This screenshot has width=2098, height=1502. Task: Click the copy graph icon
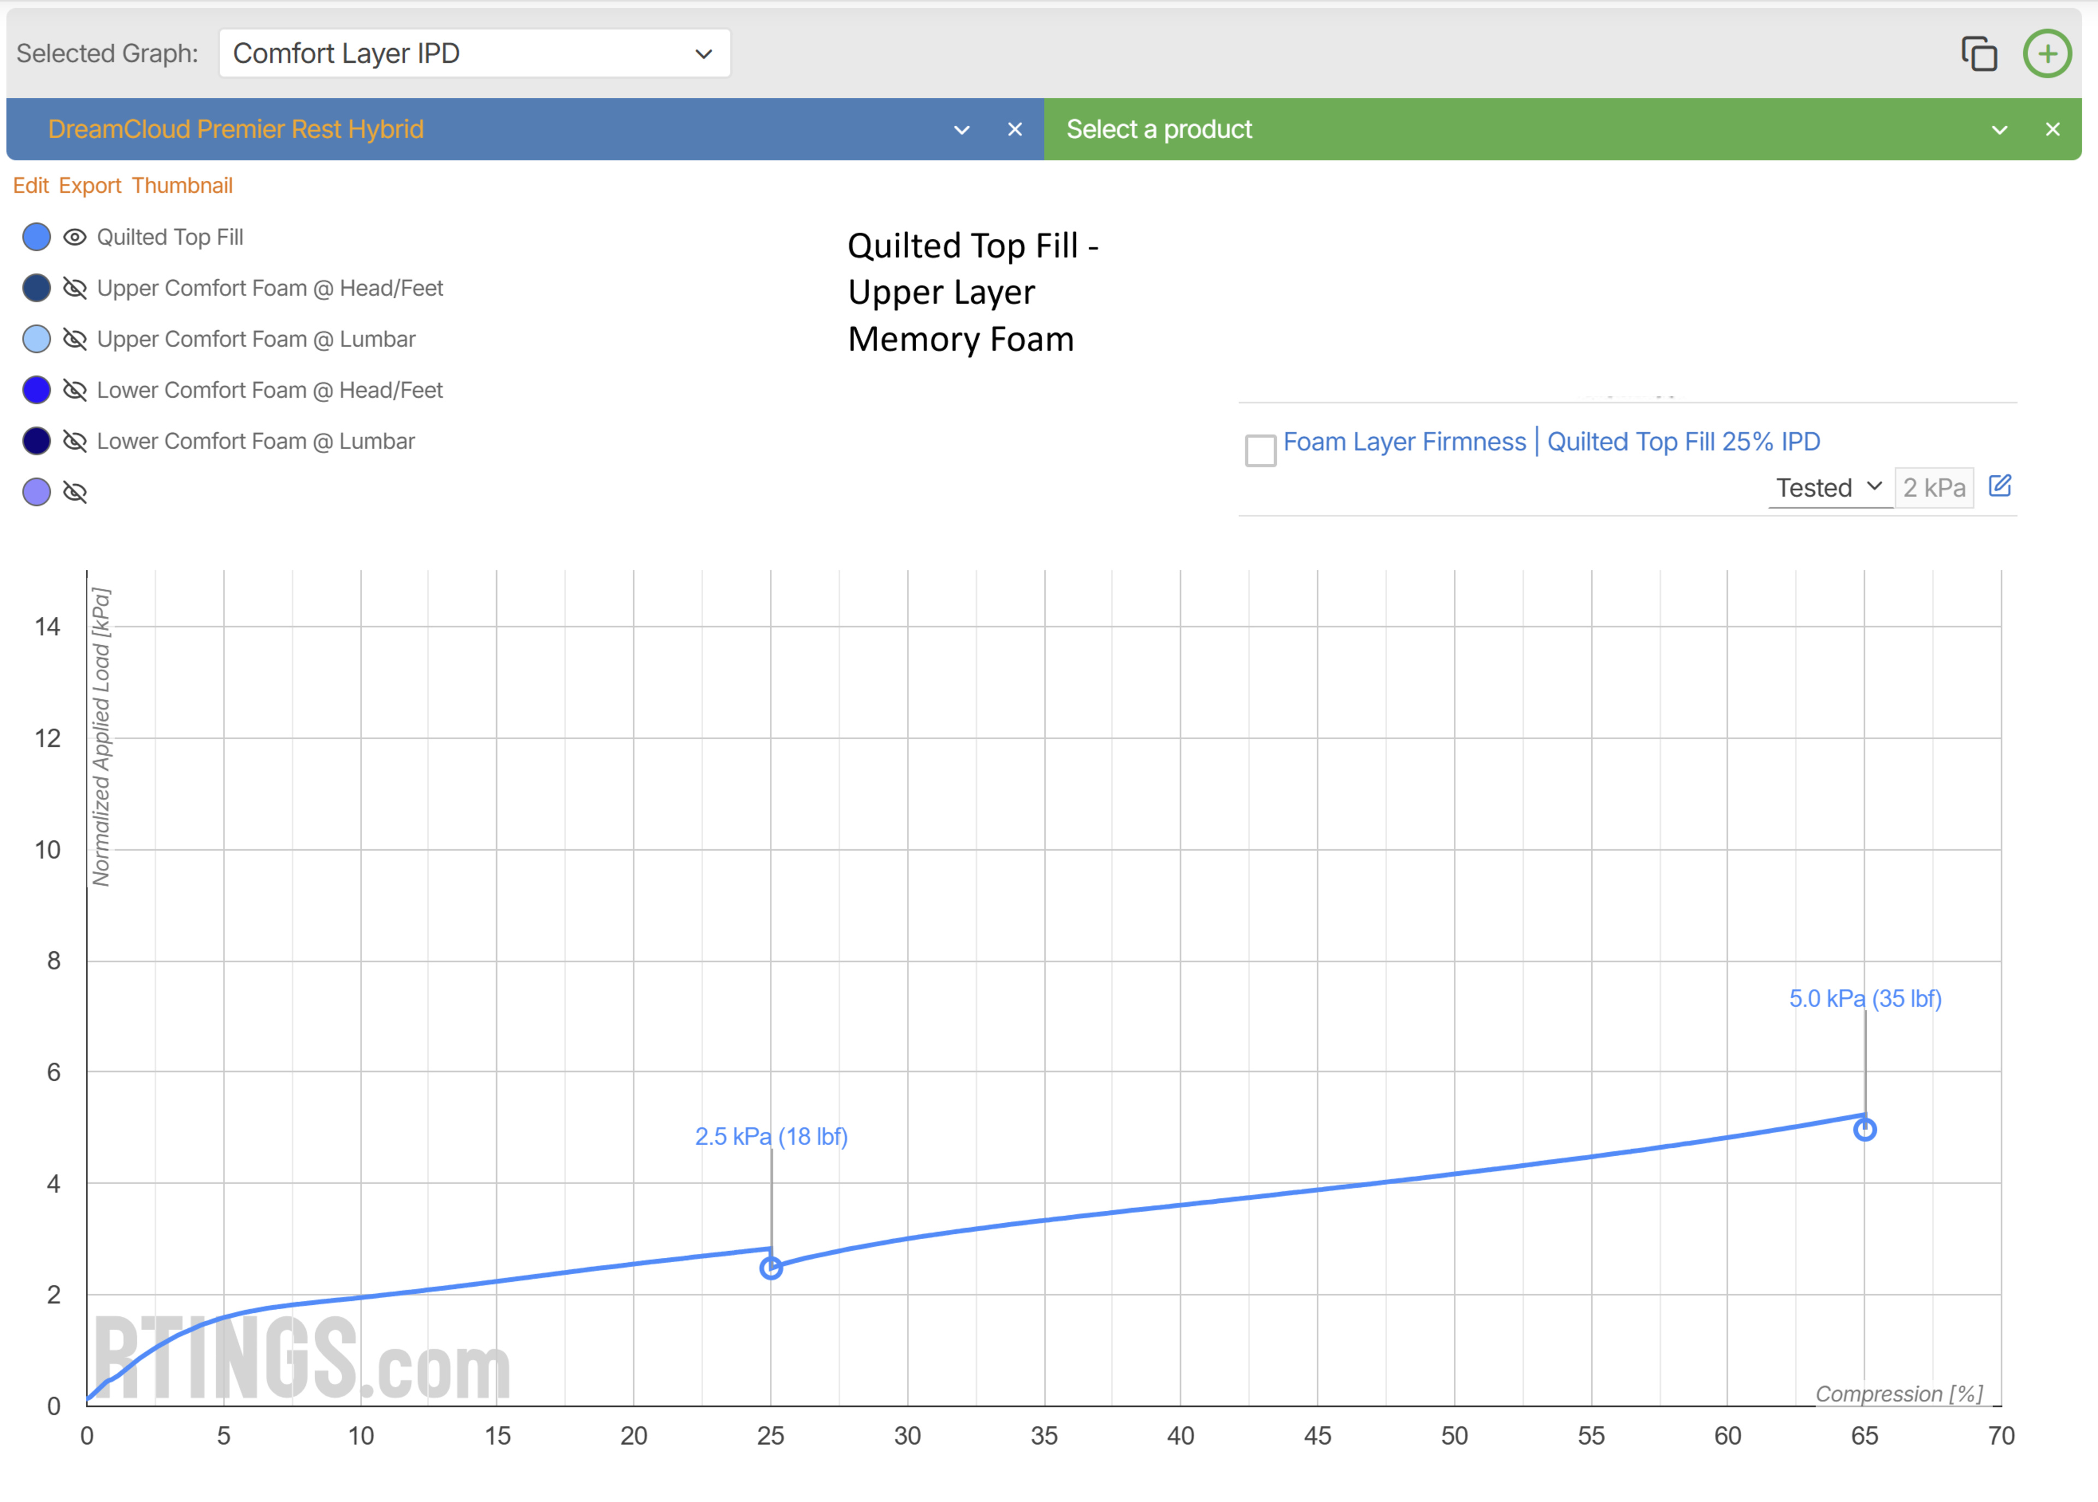[x=1979, y=54]
